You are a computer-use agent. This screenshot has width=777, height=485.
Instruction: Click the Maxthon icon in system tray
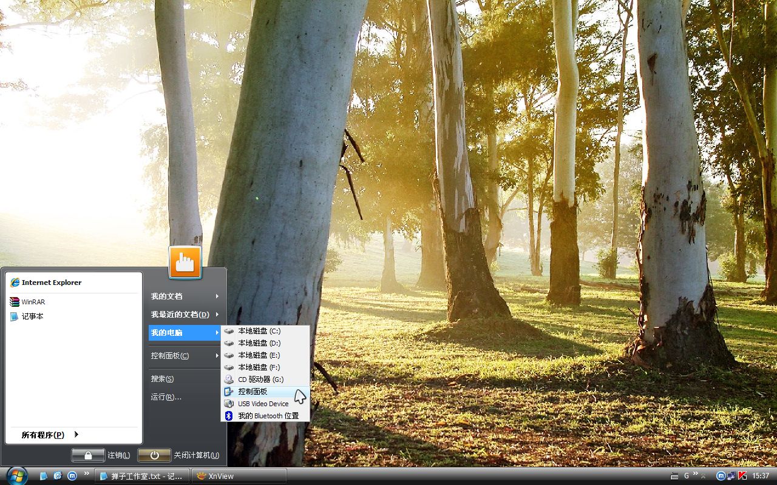click(721, 476)
